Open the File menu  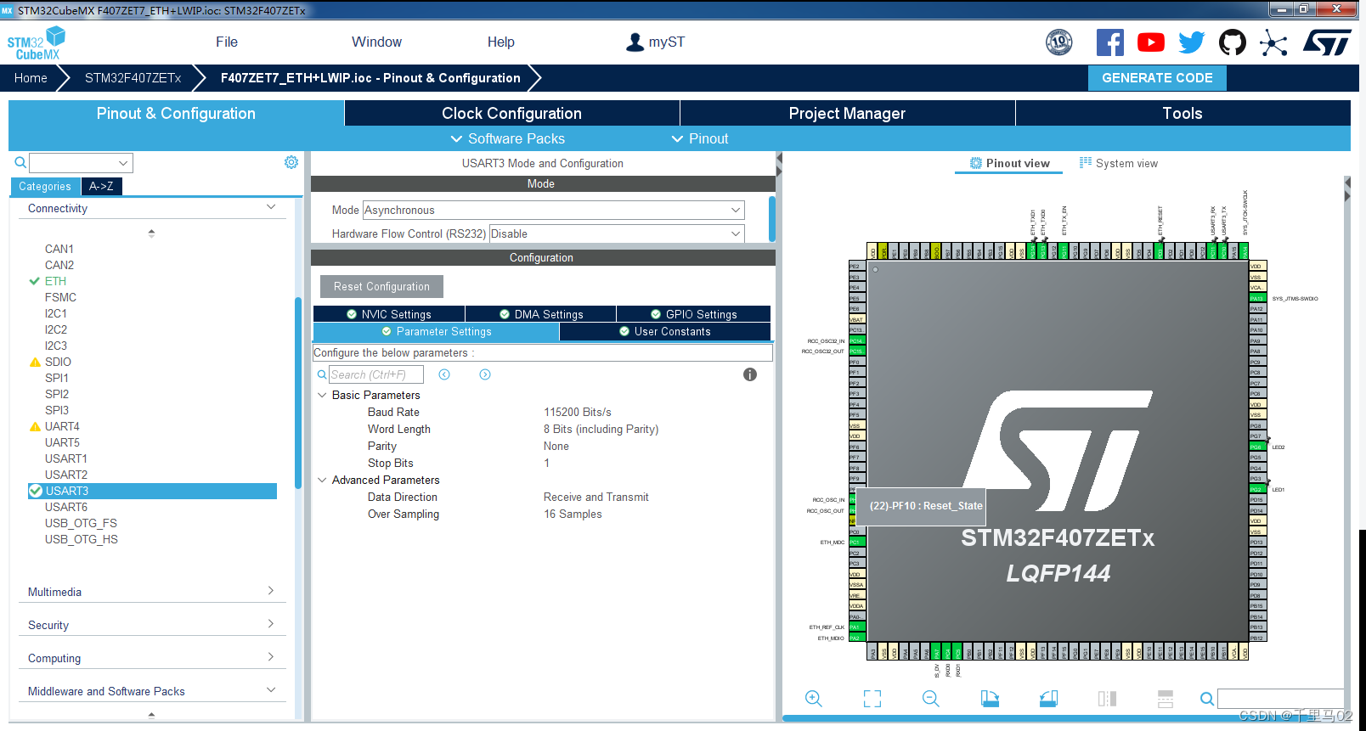click(227, 42)
